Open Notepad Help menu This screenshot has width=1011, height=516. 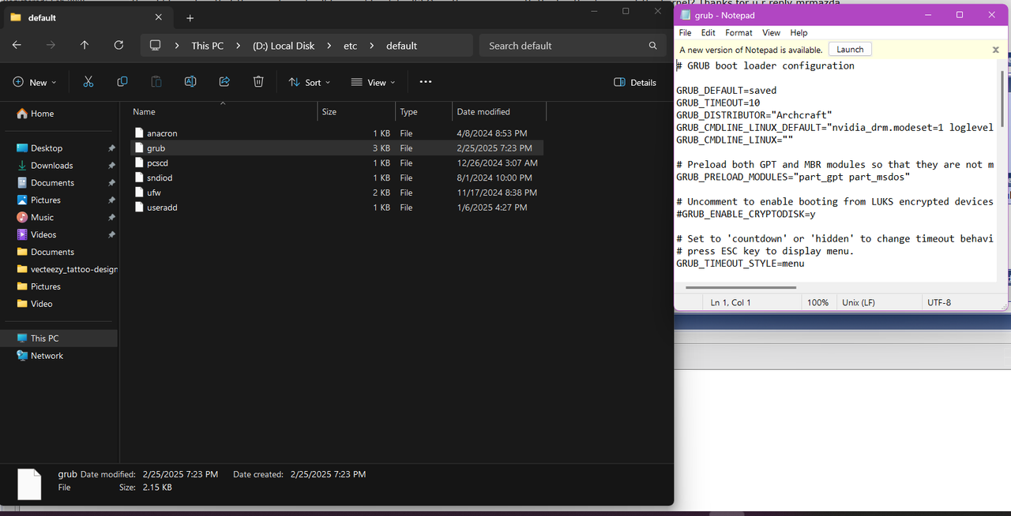click(x=799, y=32)
